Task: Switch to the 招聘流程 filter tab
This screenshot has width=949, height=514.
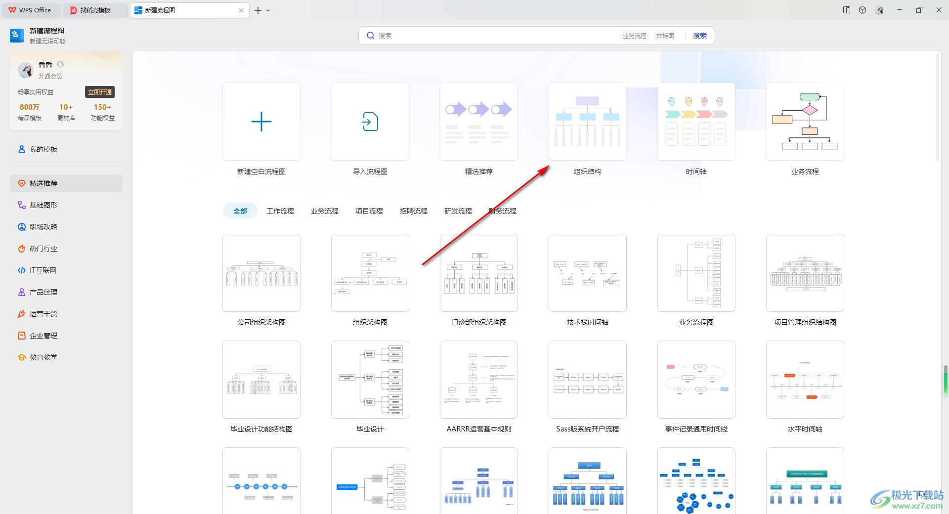Action: coord(414,211)
